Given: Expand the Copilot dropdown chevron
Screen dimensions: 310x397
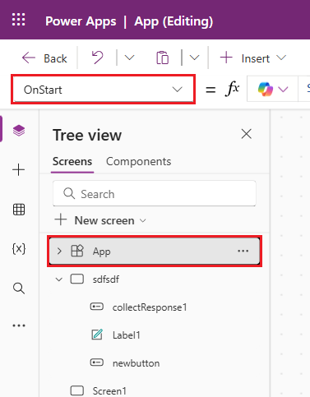Looking at the screenshot, I should tap(283, 90).
